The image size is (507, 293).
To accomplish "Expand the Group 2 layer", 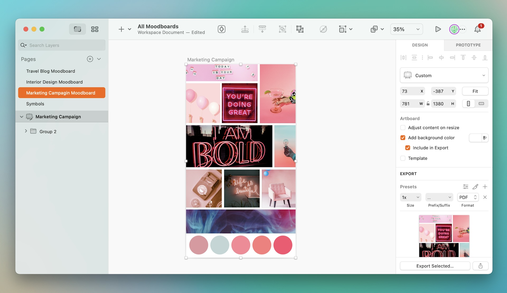I will point(26,131).
